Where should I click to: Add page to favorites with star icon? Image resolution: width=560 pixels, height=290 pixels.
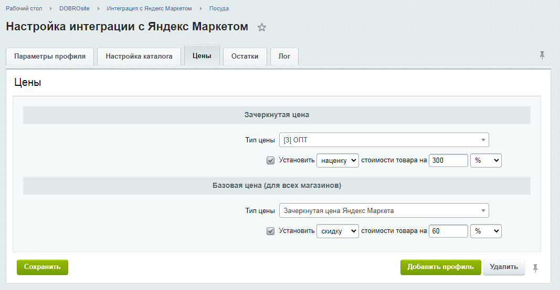click(x=262, y=27)
